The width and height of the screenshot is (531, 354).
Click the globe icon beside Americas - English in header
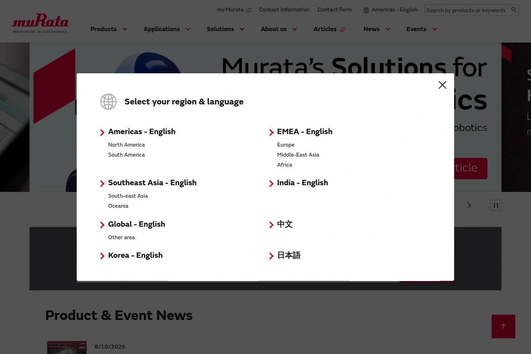click(366, 10)
